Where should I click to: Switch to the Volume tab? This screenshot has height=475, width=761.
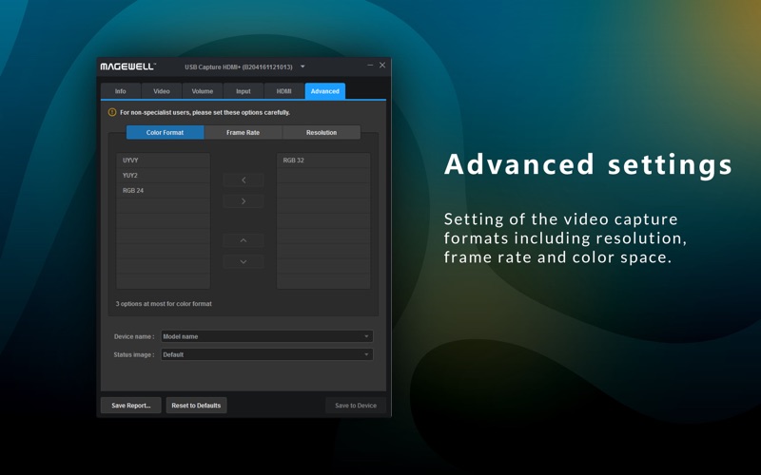coord(203,91)
